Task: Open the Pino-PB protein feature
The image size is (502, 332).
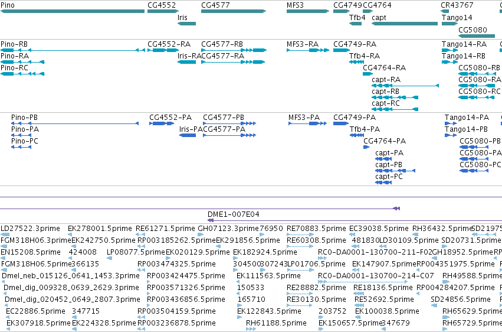Action: pyautogui.click(x=75, y=123)
